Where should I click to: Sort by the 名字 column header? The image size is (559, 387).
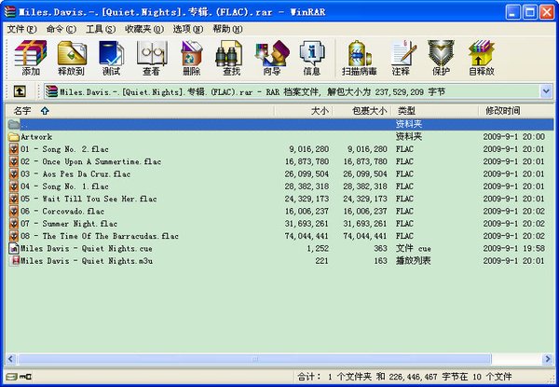140,111
